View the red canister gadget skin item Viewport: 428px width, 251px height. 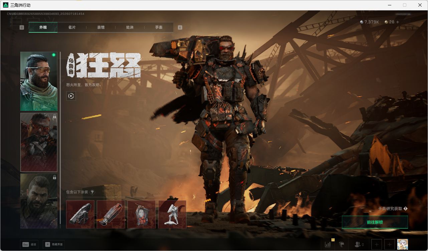(111, 214)
